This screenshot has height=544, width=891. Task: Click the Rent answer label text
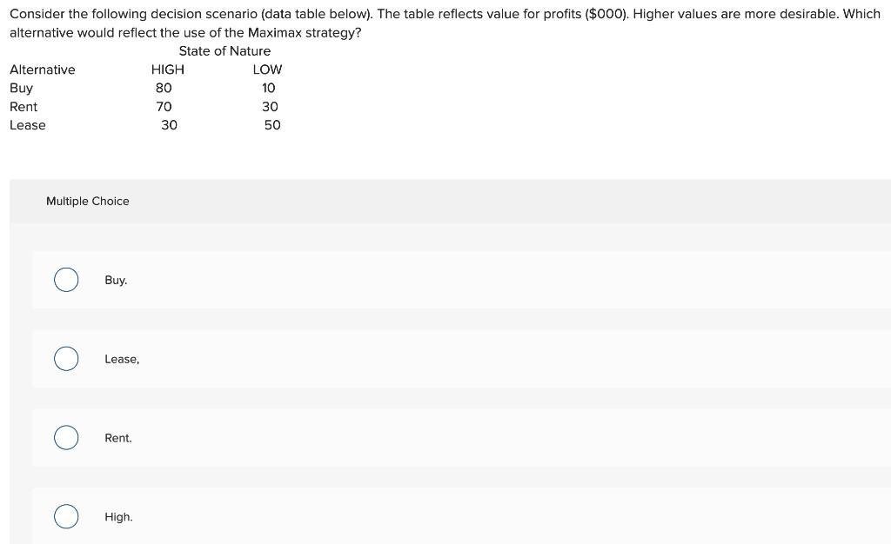click(117, 438)
